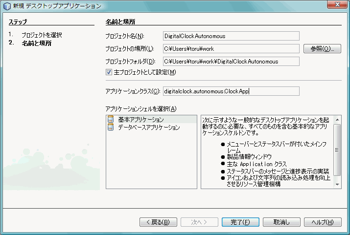Image resolution: width=350 pixels, height=235 pixels.
Task: Click the プロジェクトフォルダ(D) label
Action: (x=130, y=61)
